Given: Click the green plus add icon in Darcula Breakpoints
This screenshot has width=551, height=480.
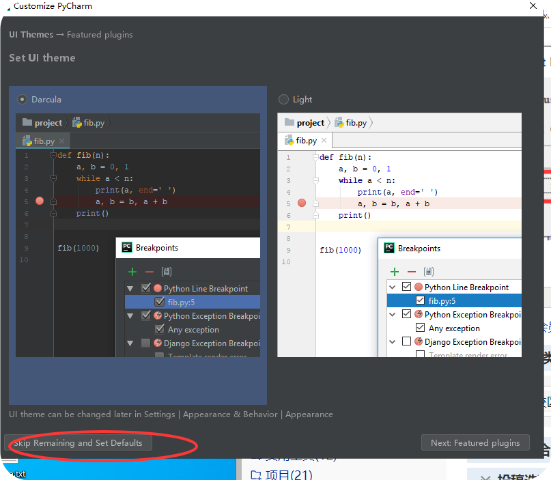Looking at the screenshot, I should pos(132,272).
